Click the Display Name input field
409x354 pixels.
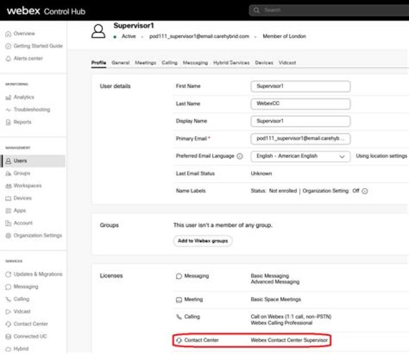301,121
